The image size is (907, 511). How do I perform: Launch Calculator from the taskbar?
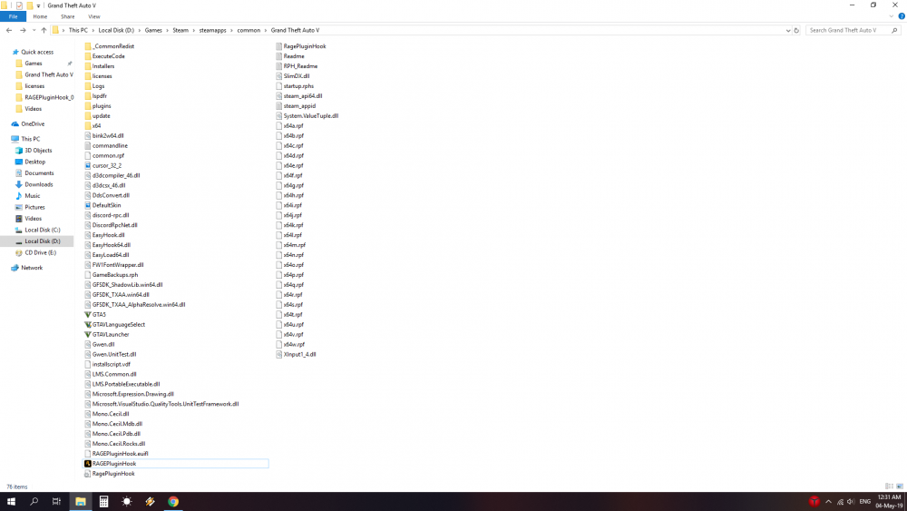click(103, 502)
